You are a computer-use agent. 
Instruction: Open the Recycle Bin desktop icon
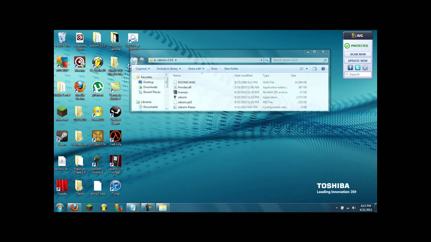62,40
